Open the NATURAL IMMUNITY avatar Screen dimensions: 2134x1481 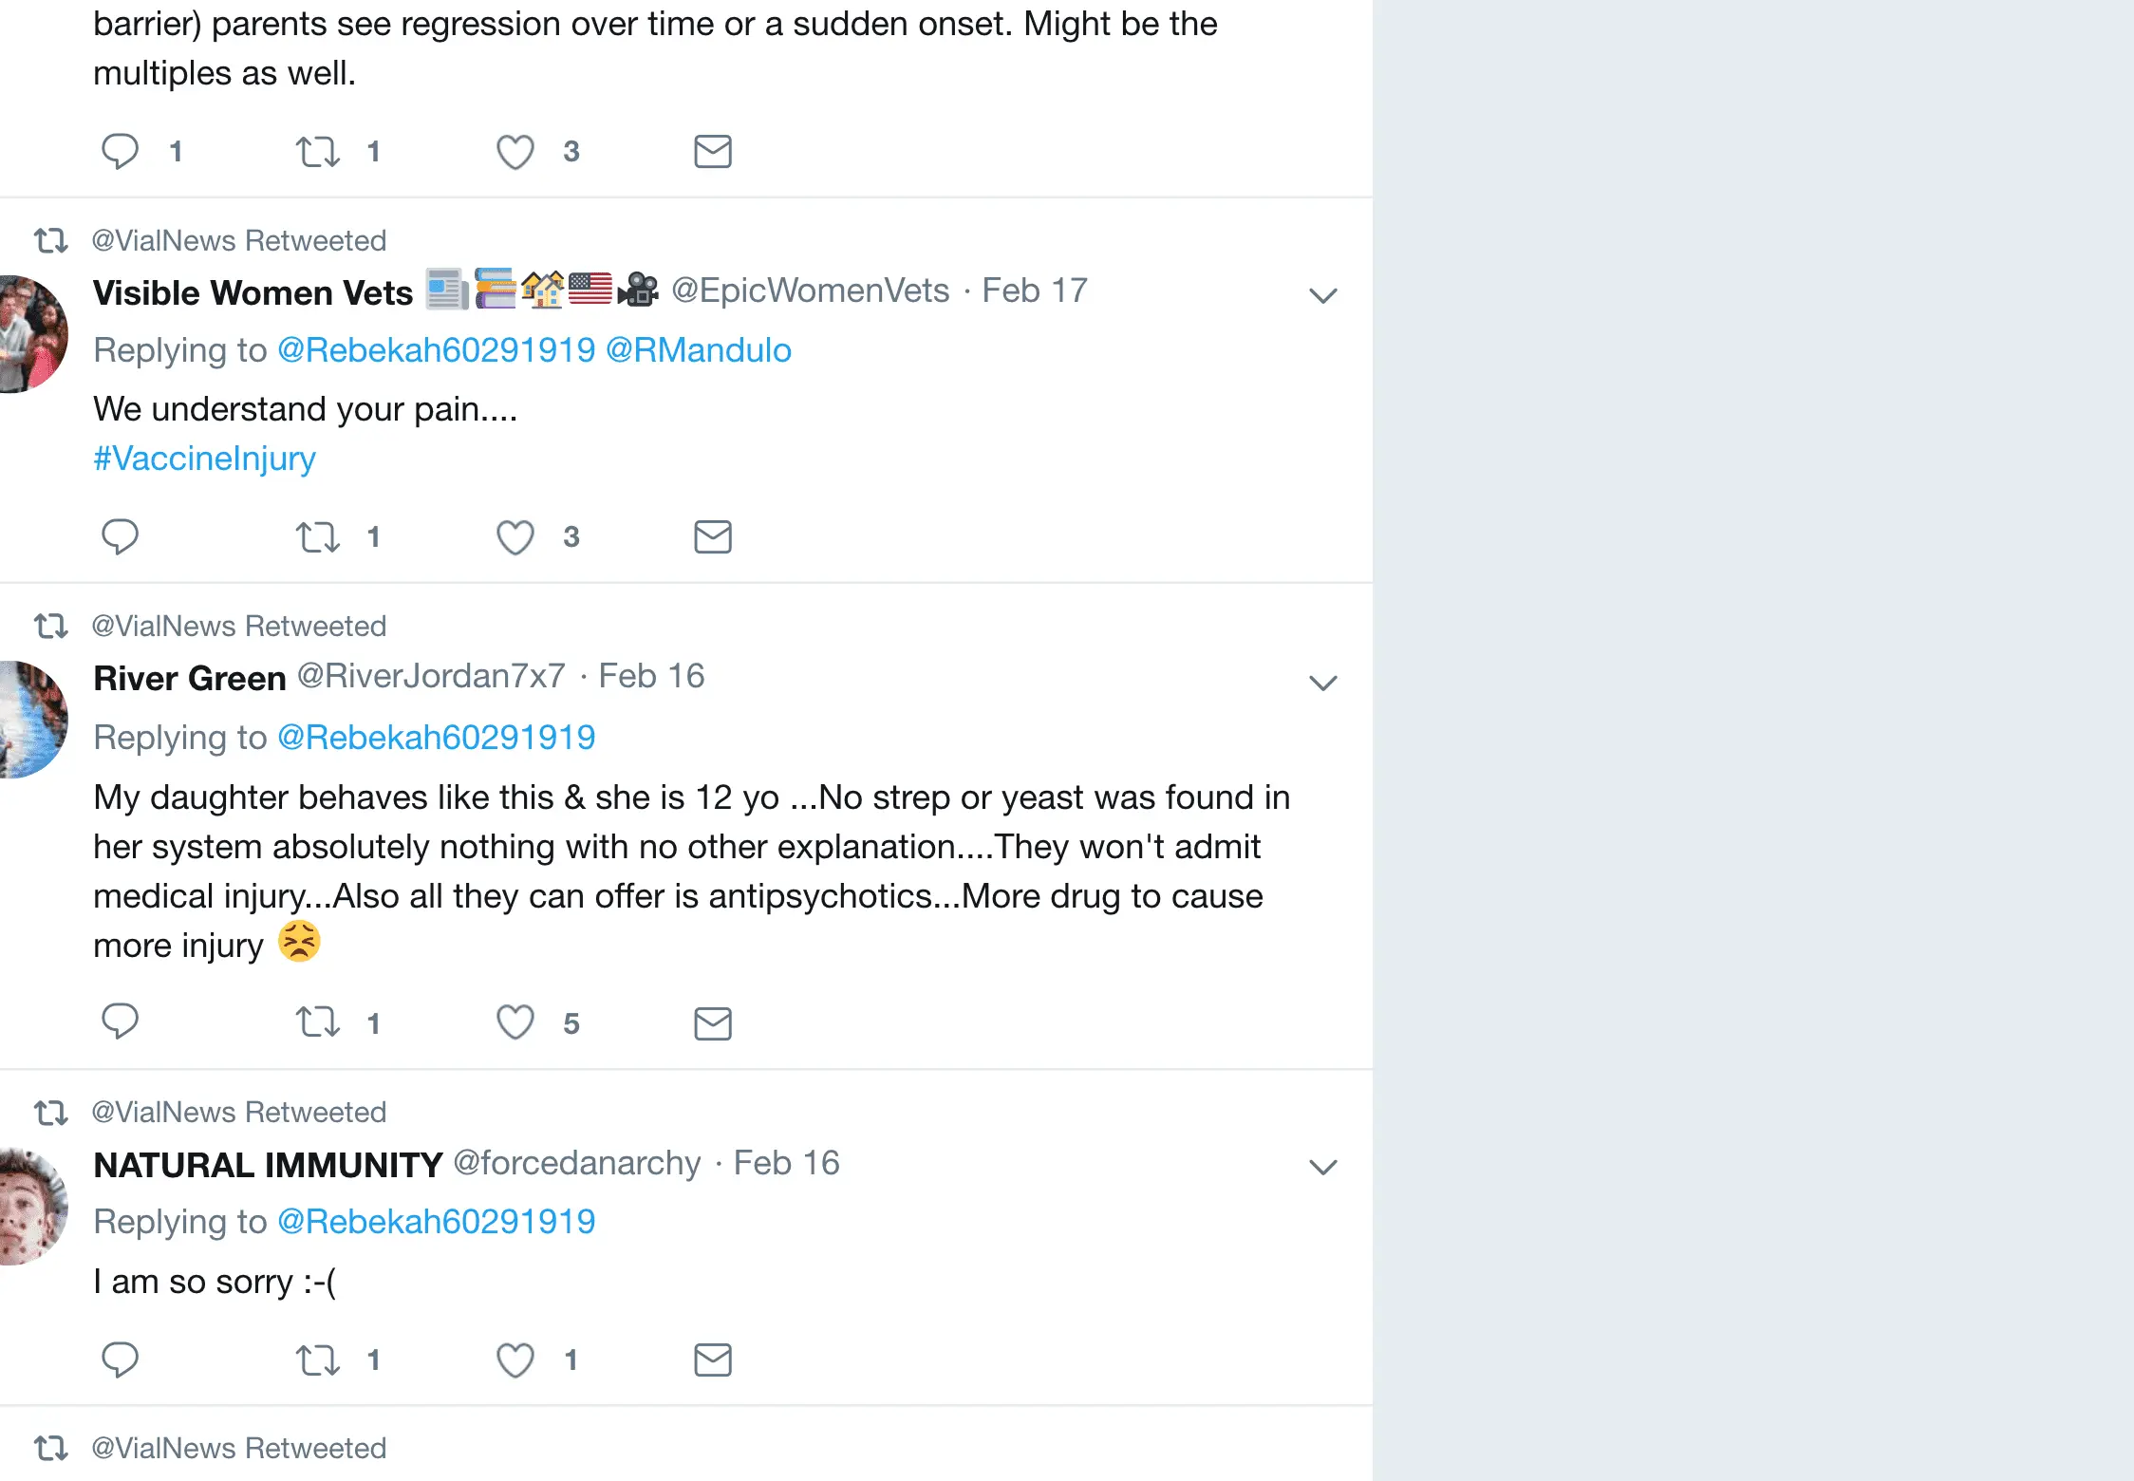(34, 1206)
